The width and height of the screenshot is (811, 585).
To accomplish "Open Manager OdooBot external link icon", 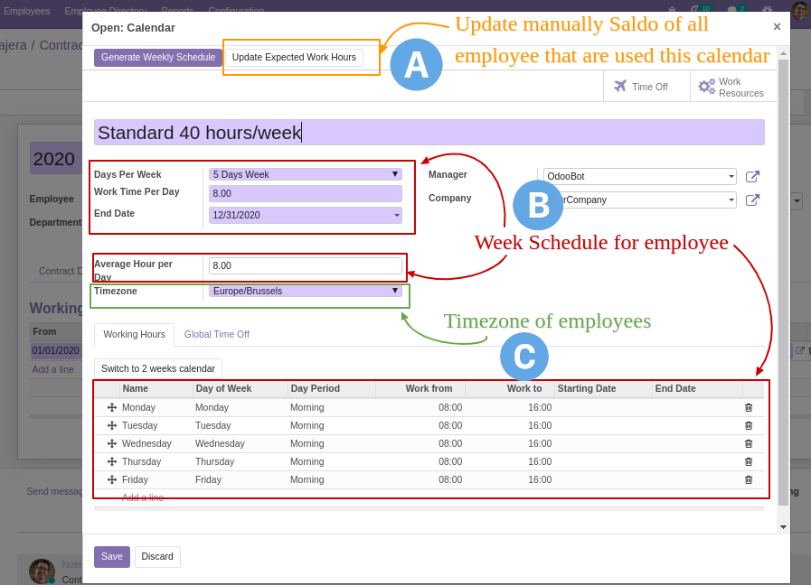I will tap(752, 177).
